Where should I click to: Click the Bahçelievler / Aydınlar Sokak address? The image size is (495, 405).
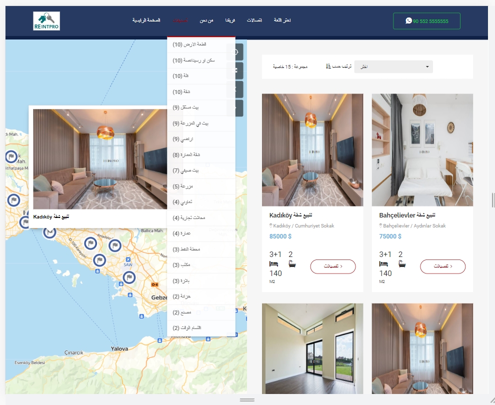[414, 226]
